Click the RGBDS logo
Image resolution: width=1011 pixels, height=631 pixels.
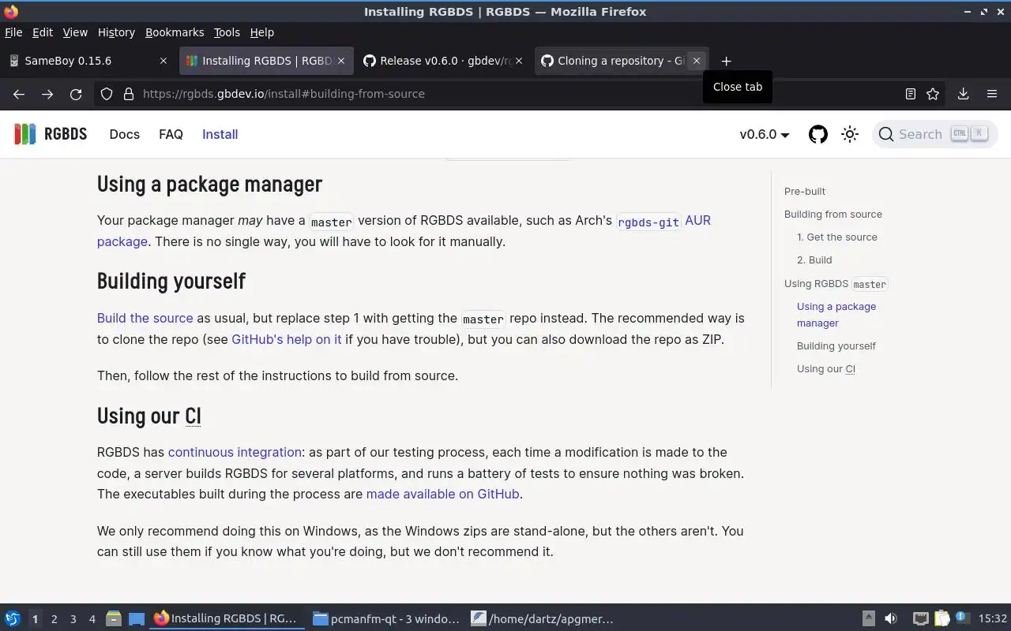(51, 134)
